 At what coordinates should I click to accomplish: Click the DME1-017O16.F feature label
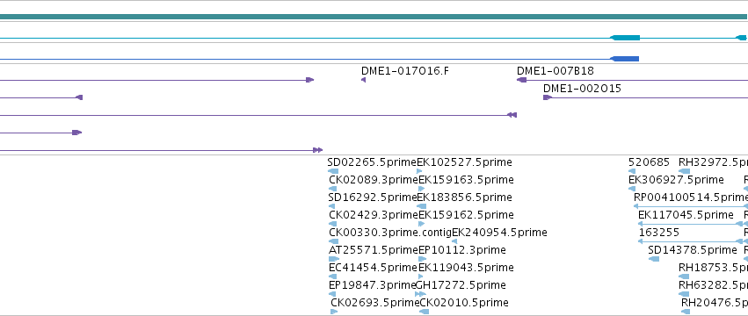405,71
